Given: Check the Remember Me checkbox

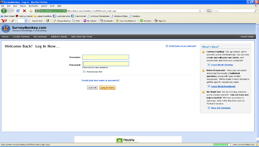Looking at the screenshot, I should [84, 72].
